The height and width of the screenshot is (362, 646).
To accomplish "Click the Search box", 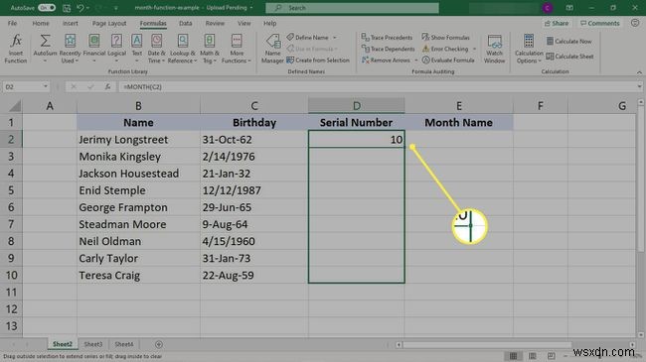I will [352, 8].
